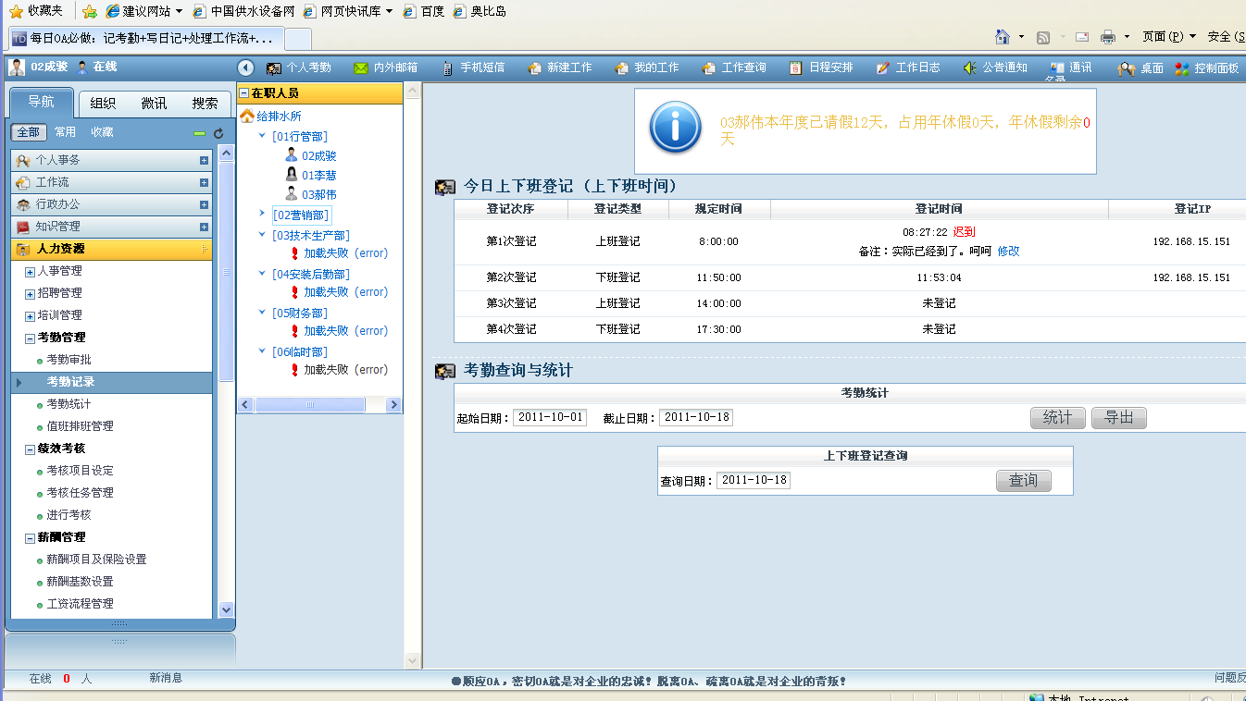
Task: Click the read mail envelope icon in browser bar
Action: tap(1081, 37)
